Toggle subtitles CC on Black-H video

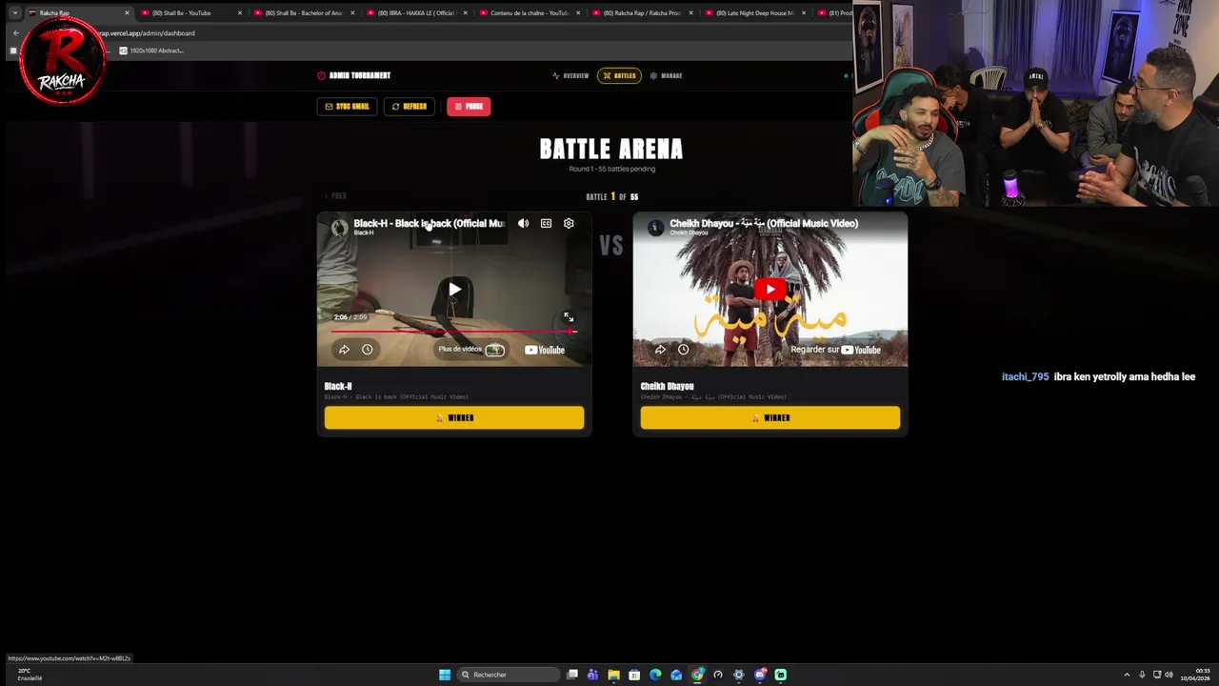(546, 223)
